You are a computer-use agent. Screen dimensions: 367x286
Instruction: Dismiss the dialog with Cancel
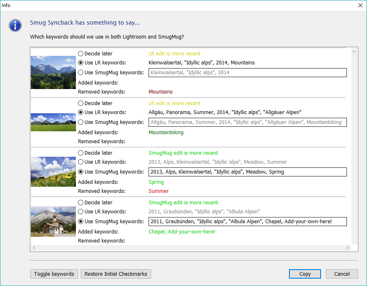point(342,274)
